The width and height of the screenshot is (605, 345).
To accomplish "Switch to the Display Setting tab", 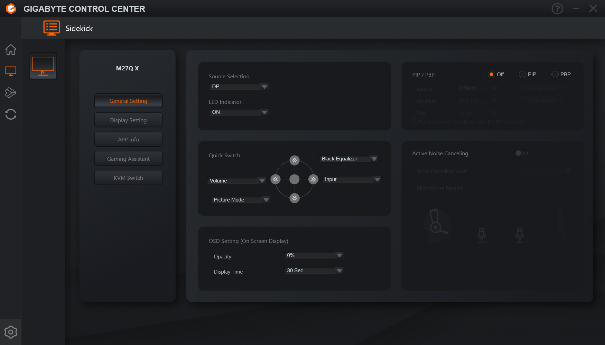I will tap(128, 120).
